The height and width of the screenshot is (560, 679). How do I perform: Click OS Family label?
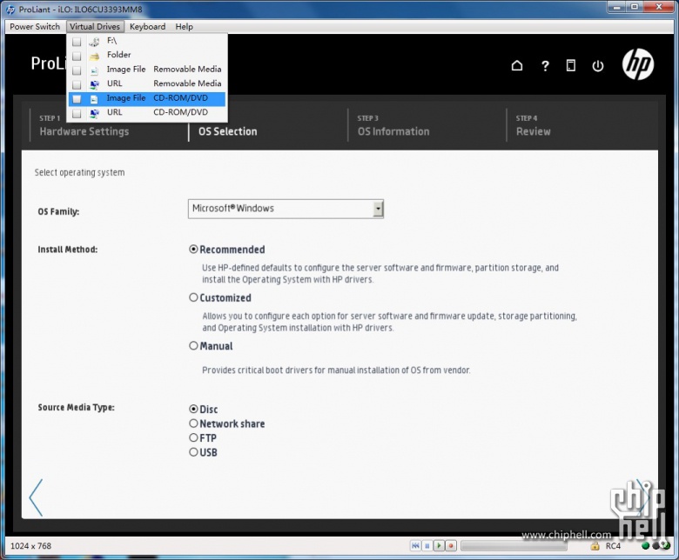coord(58,211)
